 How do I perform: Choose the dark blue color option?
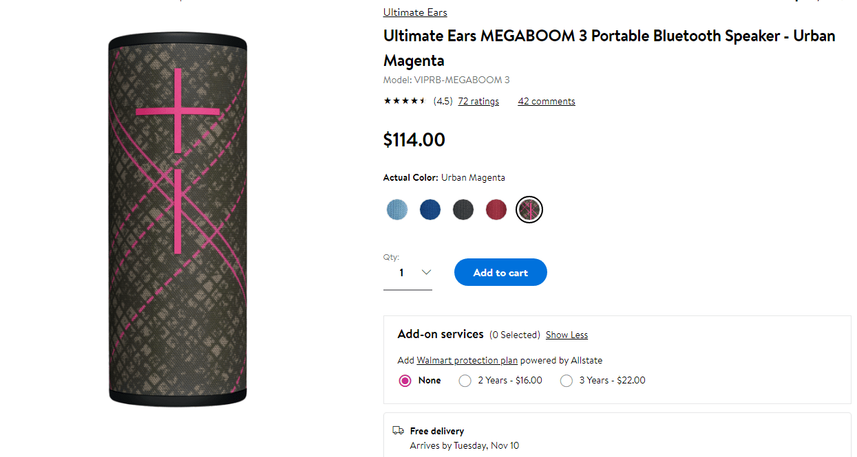tap(430, 210)
